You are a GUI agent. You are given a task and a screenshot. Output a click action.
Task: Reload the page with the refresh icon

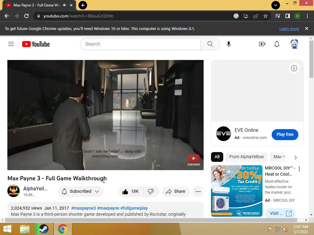[x=26, y=16]
